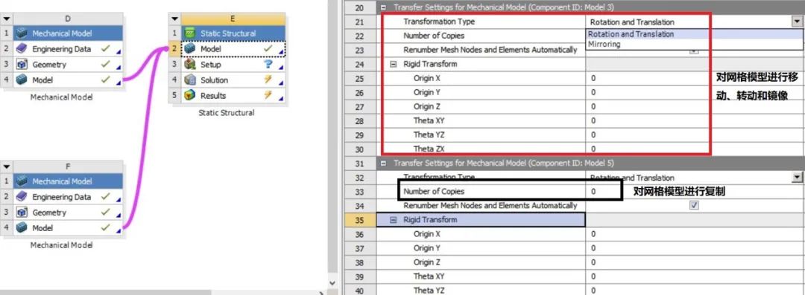Screen dimensions: 805x295
Task: Click the lightning bolt status on Results
Action: click(x=268, y=95)
